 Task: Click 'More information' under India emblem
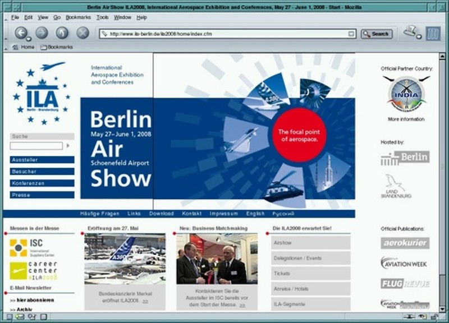coord(406,119)
